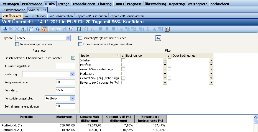The image size is (258, 132).
Task: Sort descending with the Z-A icon
Action: tap(92, 29)
